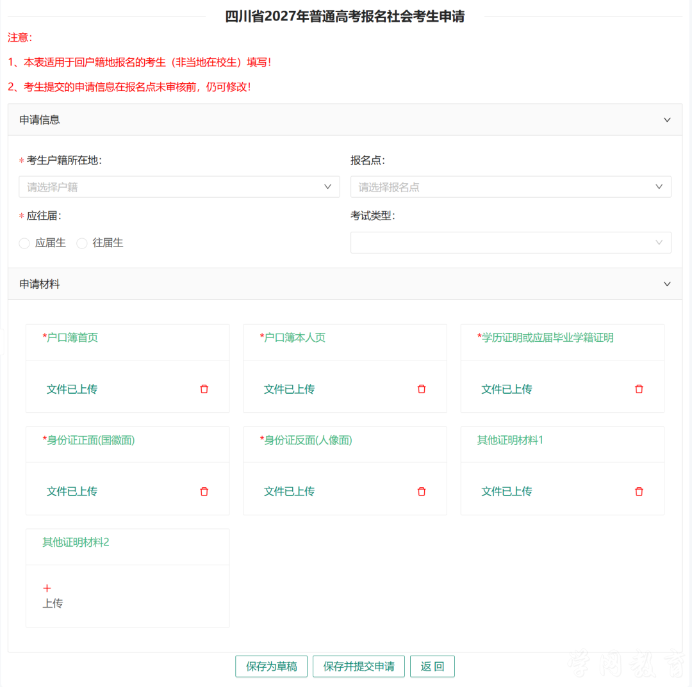Remove the 学历证明或应届毕业学籍证明 uploaded file
The height and width of the screenshot is (687, 692).
coord(639,389)
